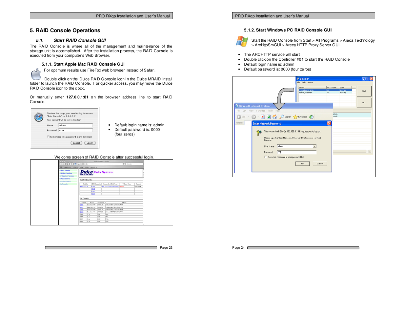Click the Name field in Safari login dialog

(75, 125)
